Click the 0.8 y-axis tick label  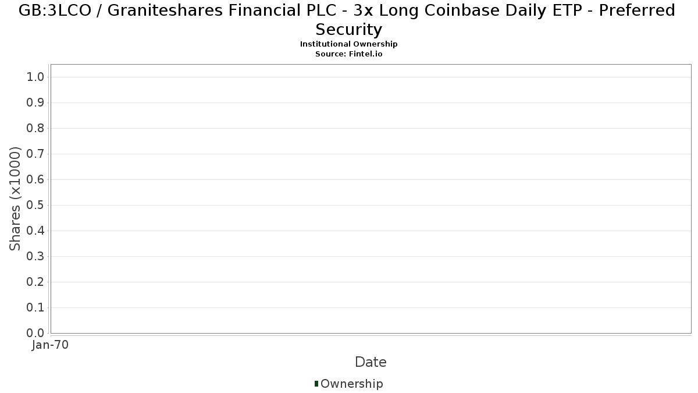point(35,129)
